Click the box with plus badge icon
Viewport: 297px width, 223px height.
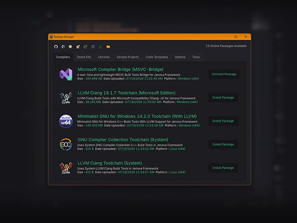pos(78,47)
